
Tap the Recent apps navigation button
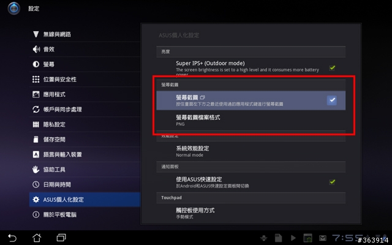click(x=61, y=238)
